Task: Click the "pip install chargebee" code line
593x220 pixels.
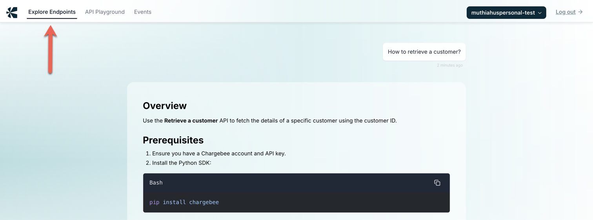Action: click(184, 202)
